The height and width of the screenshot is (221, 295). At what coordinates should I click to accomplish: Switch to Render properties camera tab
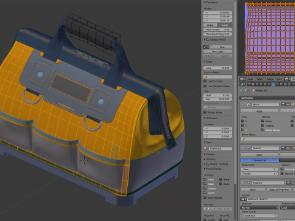tap(249, 84)
